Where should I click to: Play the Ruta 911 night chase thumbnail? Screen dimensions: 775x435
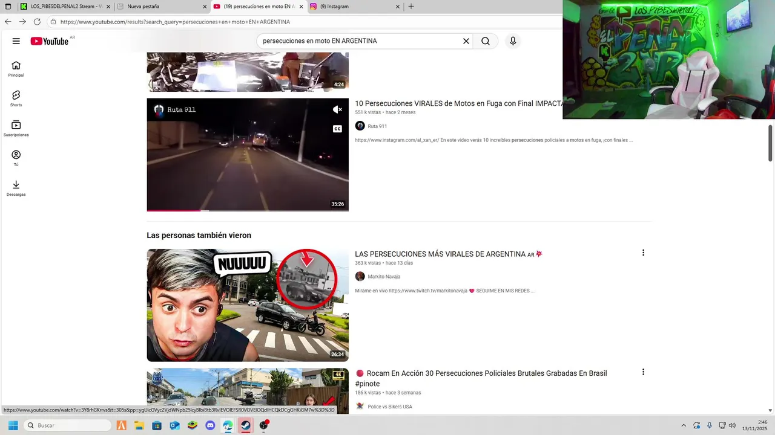[x=248, y=155]
